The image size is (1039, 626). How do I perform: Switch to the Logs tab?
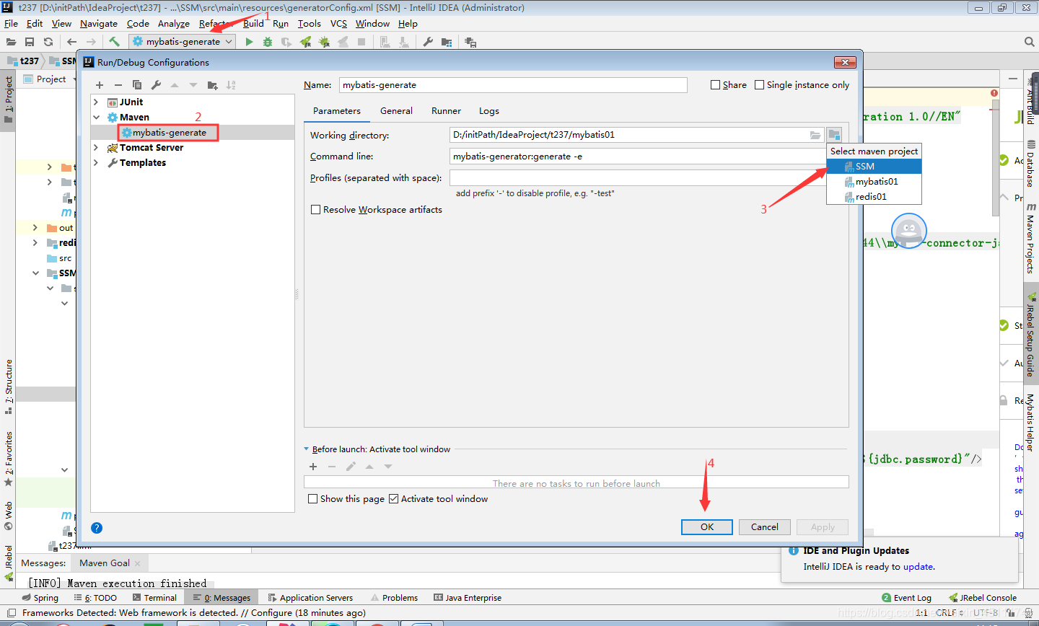(489, 111)
